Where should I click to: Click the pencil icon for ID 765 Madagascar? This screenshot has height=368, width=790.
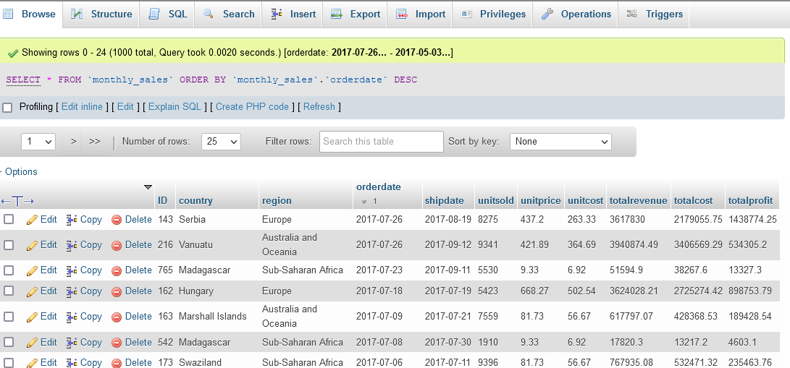point(33,270)
